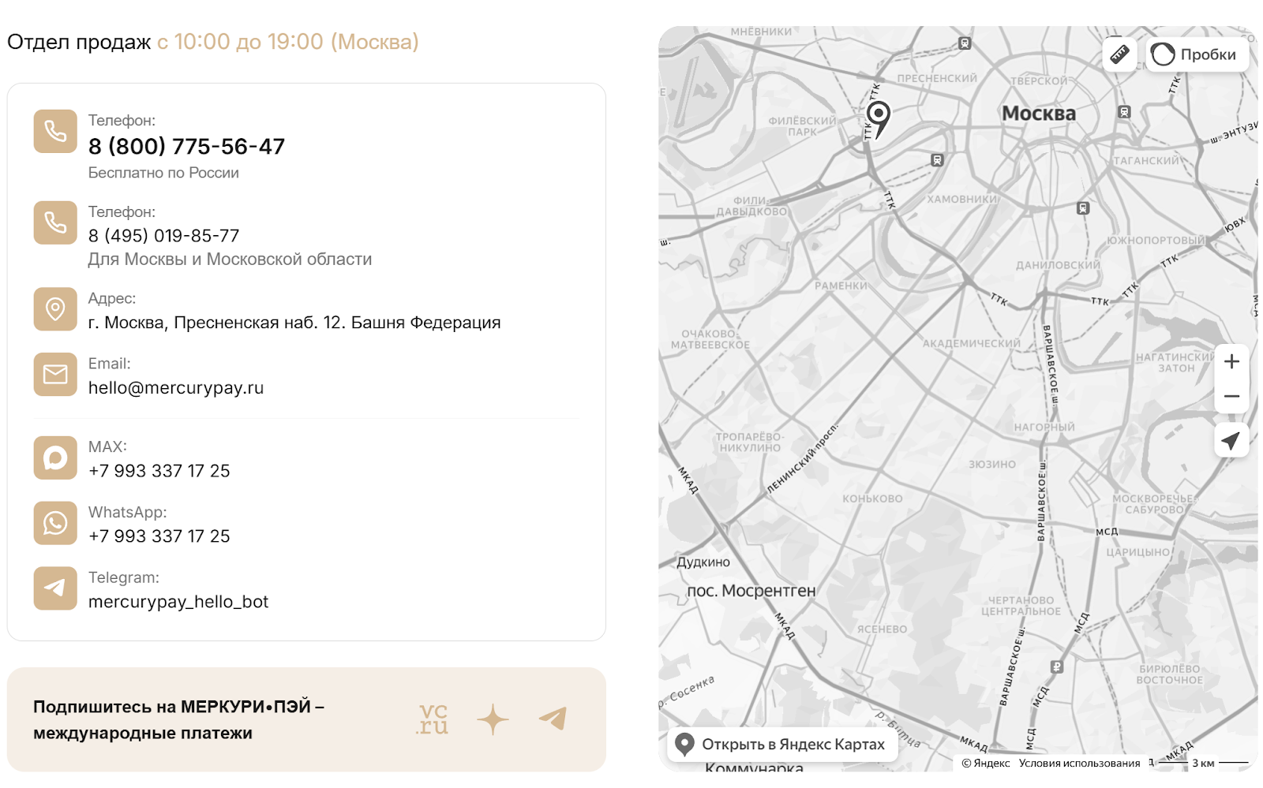
Task: Click the MAX messenger icon
Action: click(x=55, y=457)
